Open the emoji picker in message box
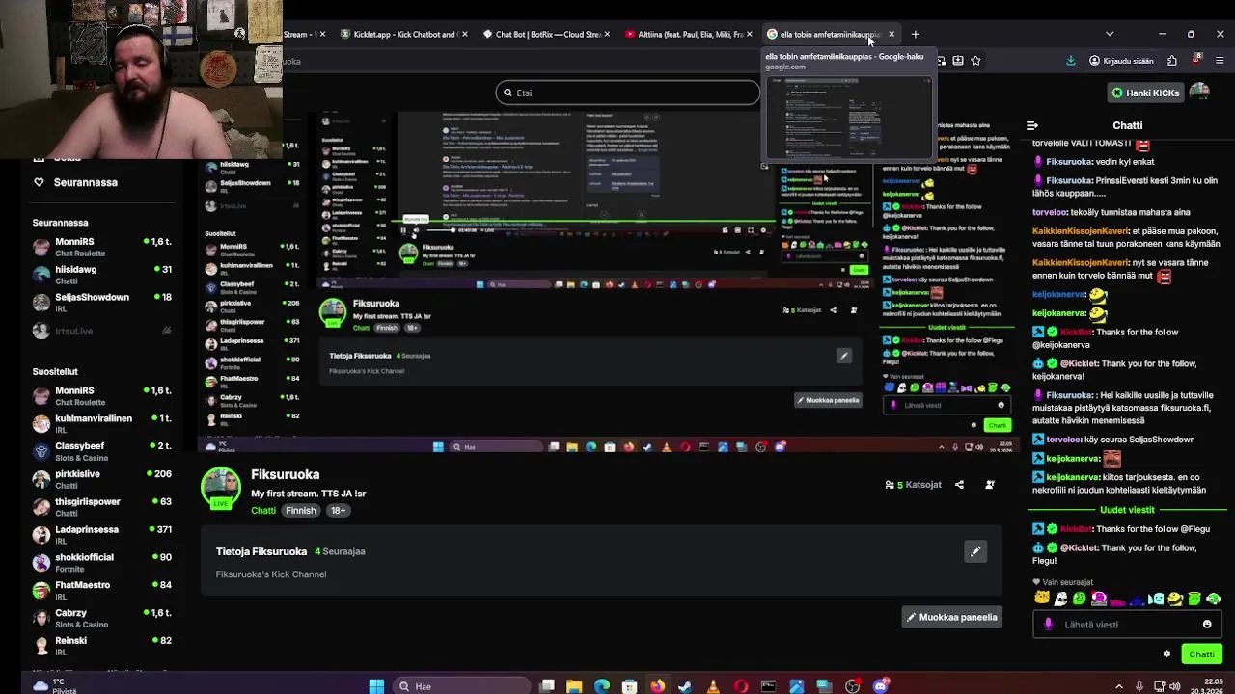 click(x=1207, y=625)
